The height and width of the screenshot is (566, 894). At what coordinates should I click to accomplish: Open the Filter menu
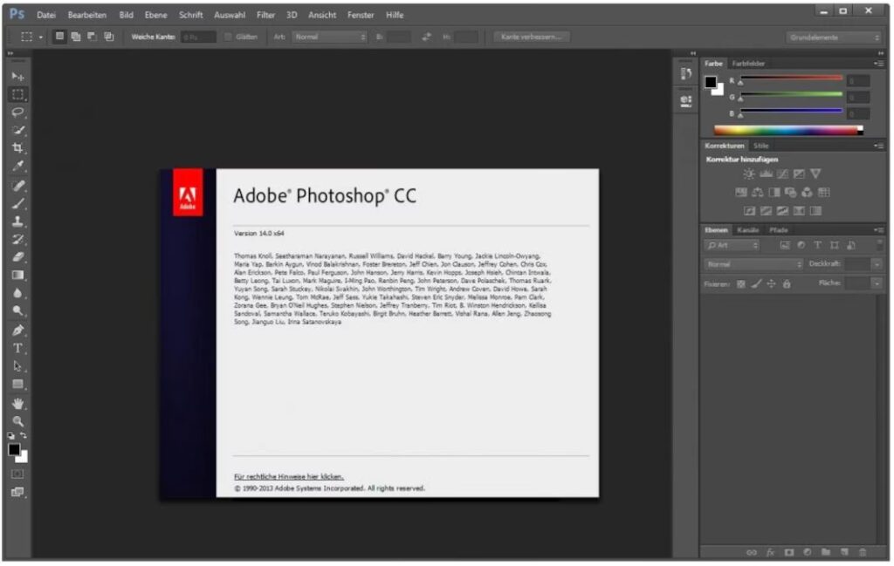265,15
